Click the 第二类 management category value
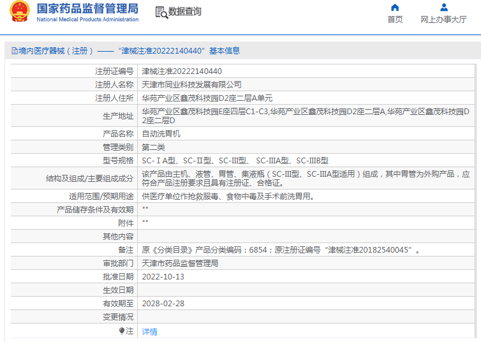The image size is (481, 342). click(x=154, y=147)
